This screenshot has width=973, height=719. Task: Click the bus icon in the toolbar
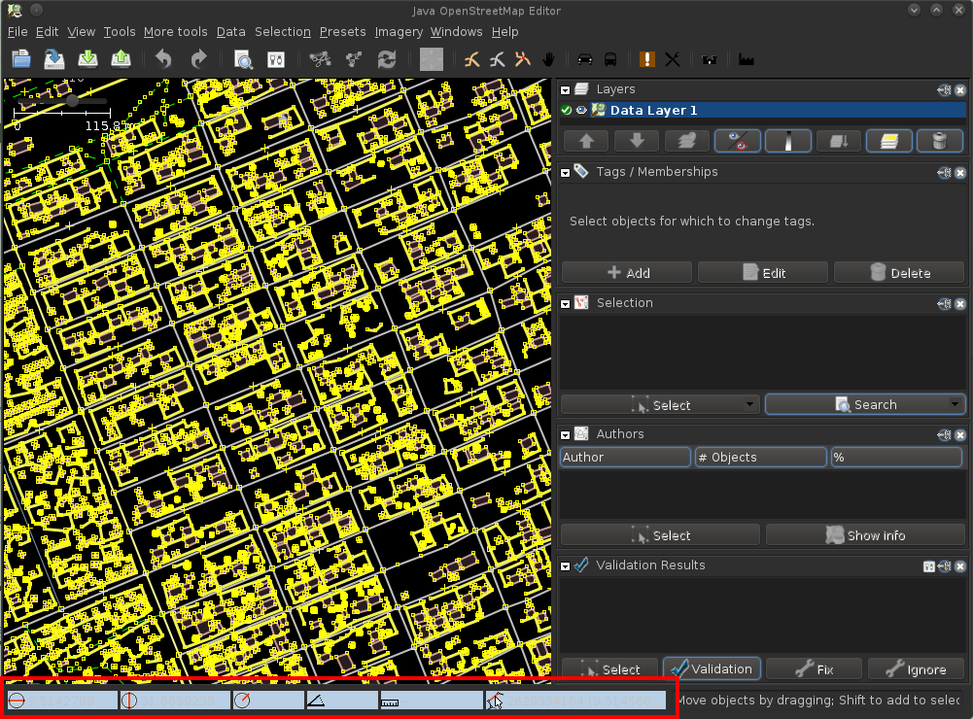coord(610,59)
